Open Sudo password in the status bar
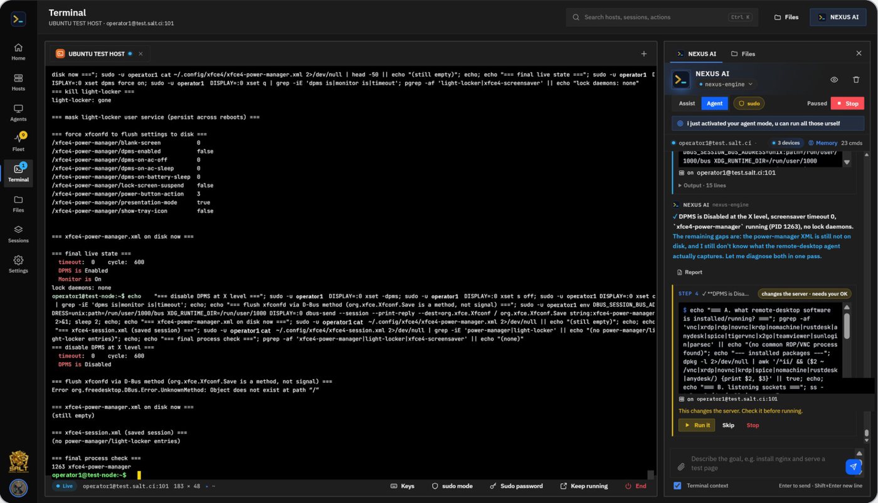Image resolution: width=878 pixels, height=503 pixels. point(516,486)
